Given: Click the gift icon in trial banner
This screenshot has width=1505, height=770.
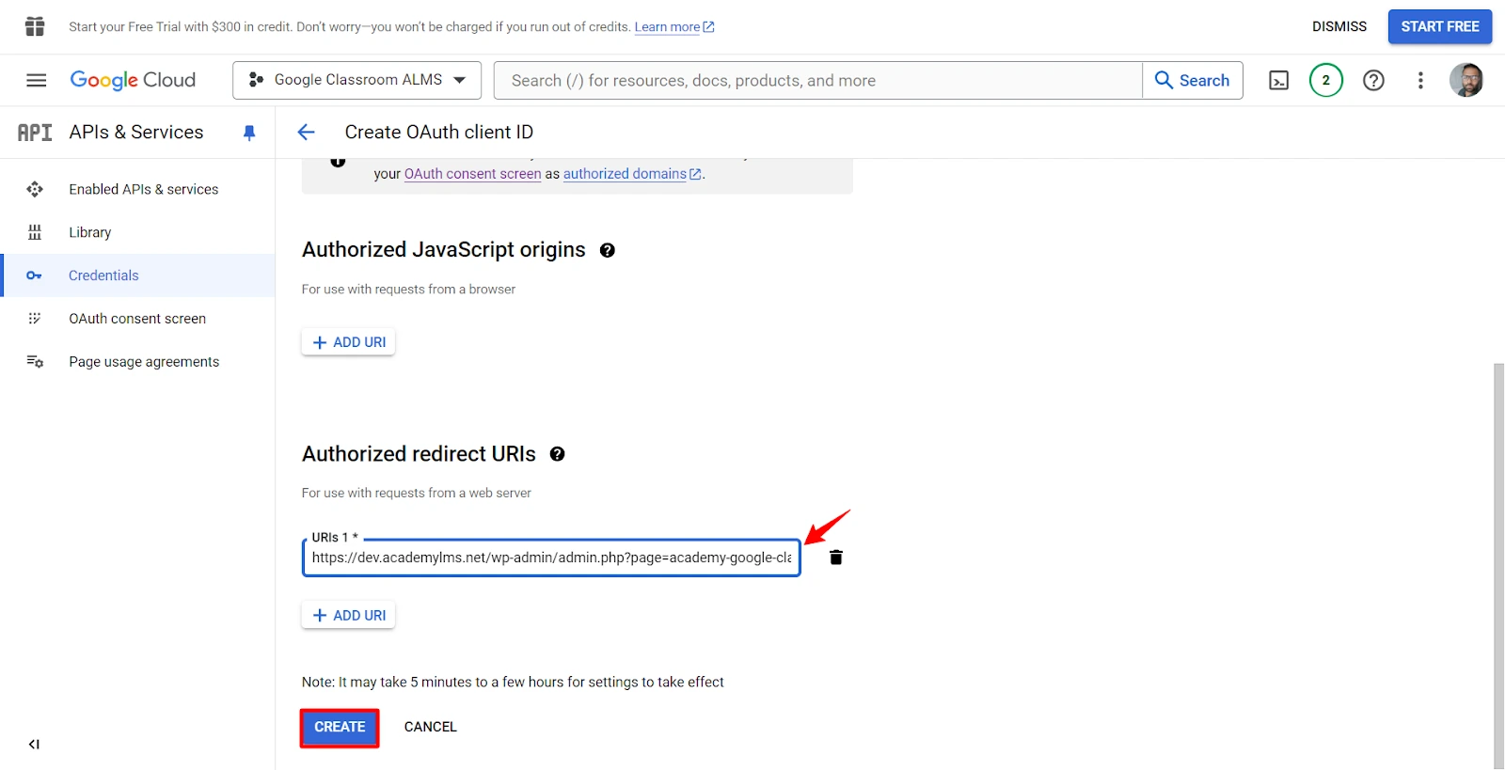Looking at the screenshot, I should pyautogui.click(x=35, y=26).
